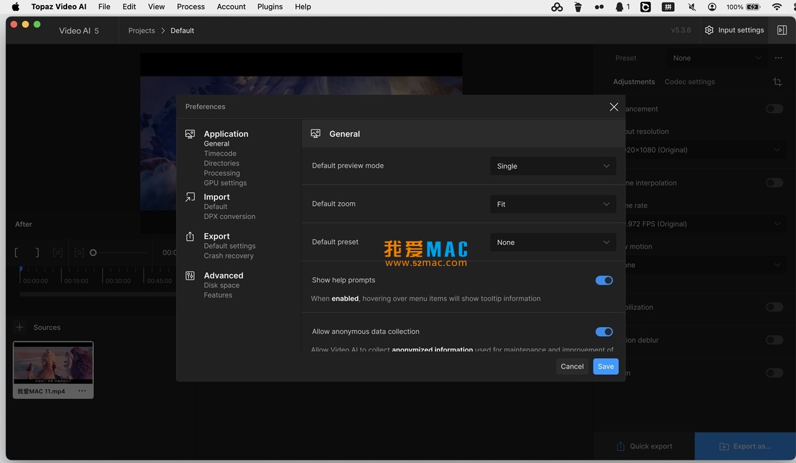The width and height of the screenshot is (796, 463).
Task: Click the Advanced section sliders icon
Action: [x=190, y=275]
